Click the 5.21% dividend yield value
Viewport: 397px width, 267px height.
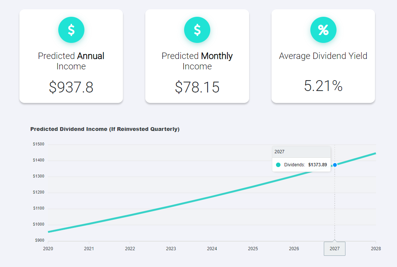[323, 86]
